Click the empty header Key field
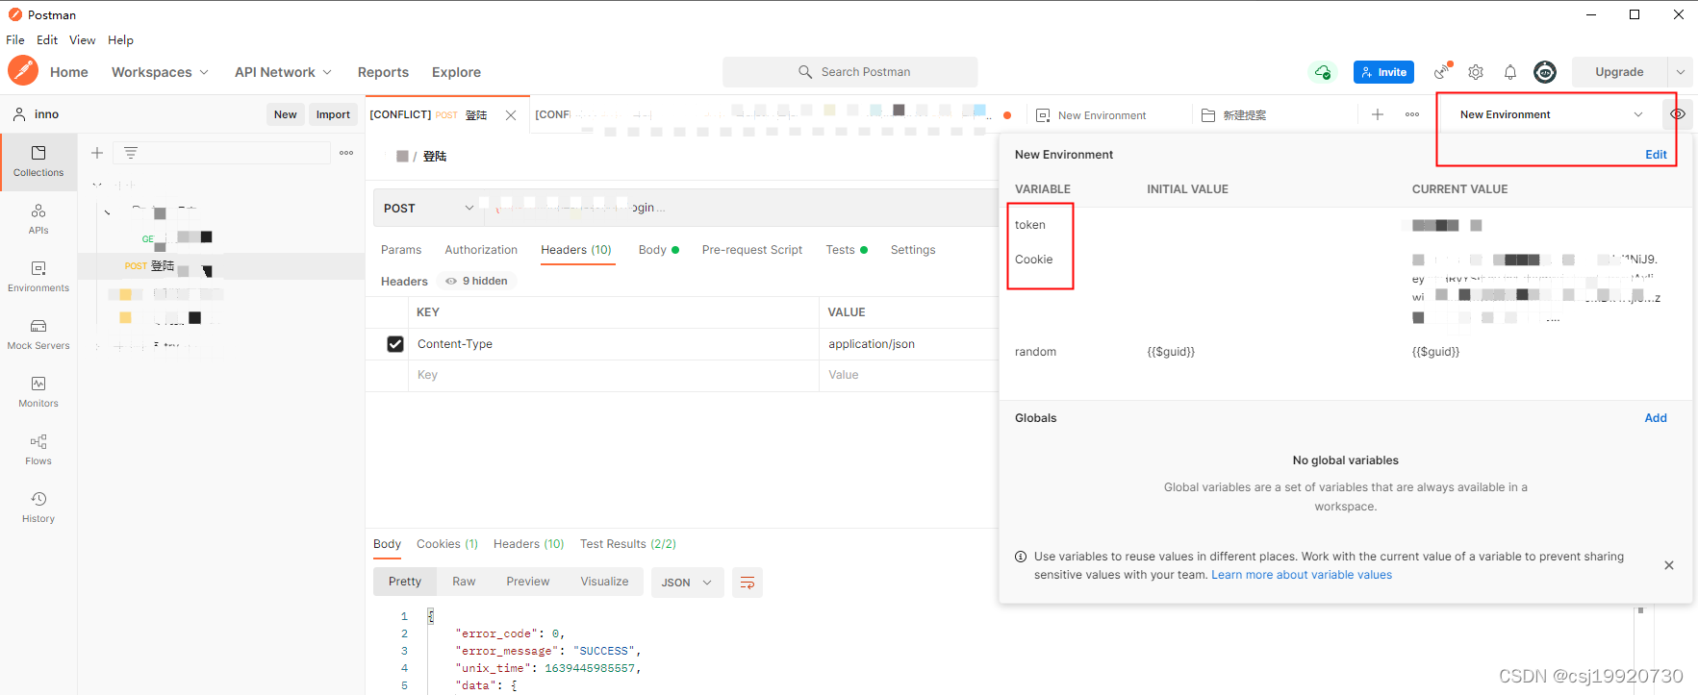 coord(616,375)
